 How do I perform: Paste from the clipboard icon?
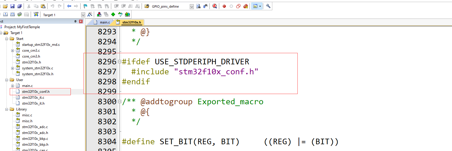click(43, 6)
